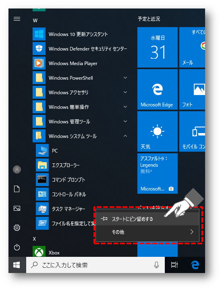Click the microphone icon in search box

coord(156,265)
